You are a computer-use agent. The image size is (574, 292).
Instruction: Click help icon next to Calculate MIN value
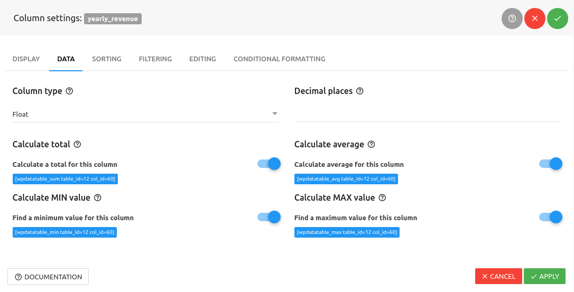tap(97, 197)
